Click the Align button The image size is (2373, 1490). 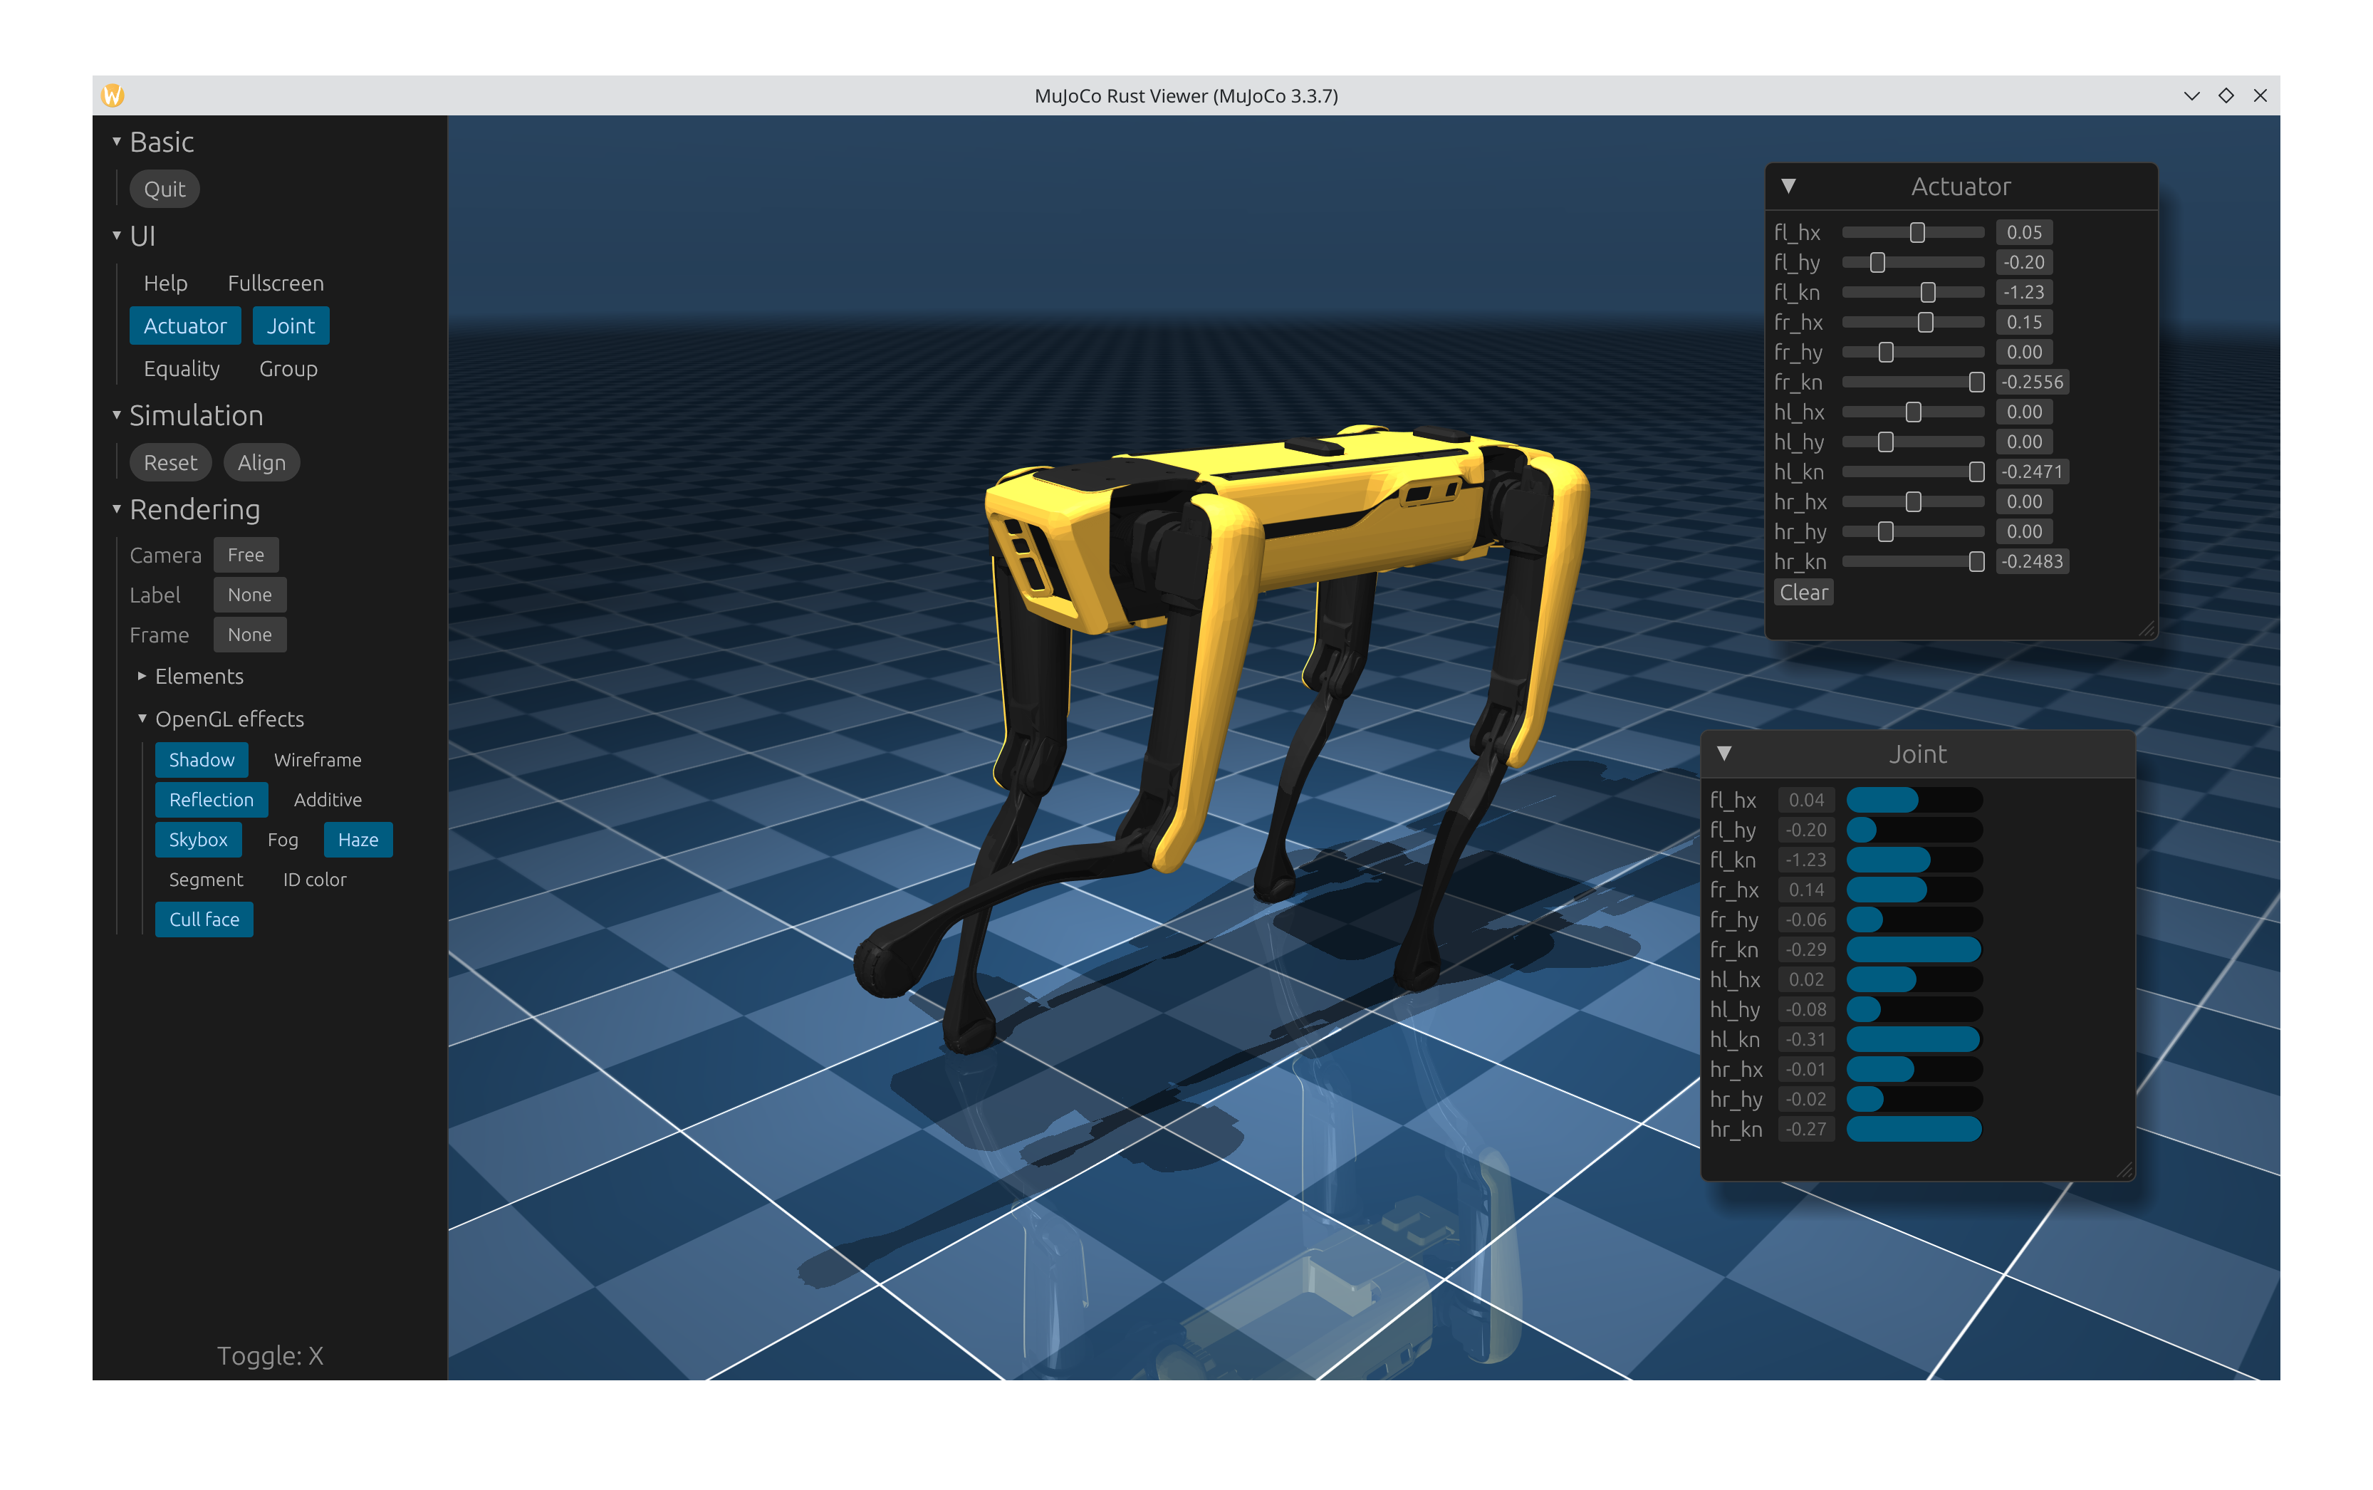(261, 462)
